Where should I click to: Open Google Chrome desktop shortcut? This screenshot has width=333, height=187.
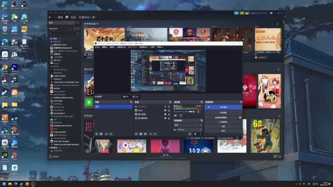click(5, 69)
